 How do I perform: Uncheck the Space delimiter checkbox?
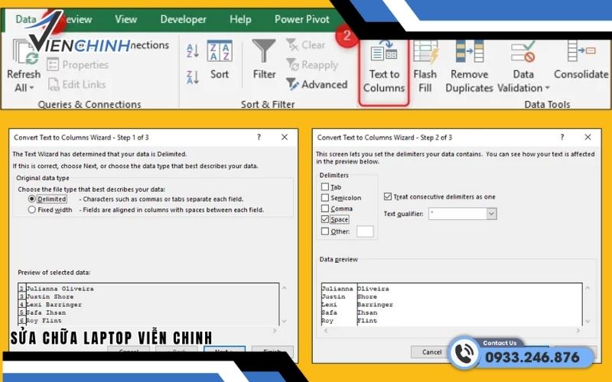click(324, 219)
